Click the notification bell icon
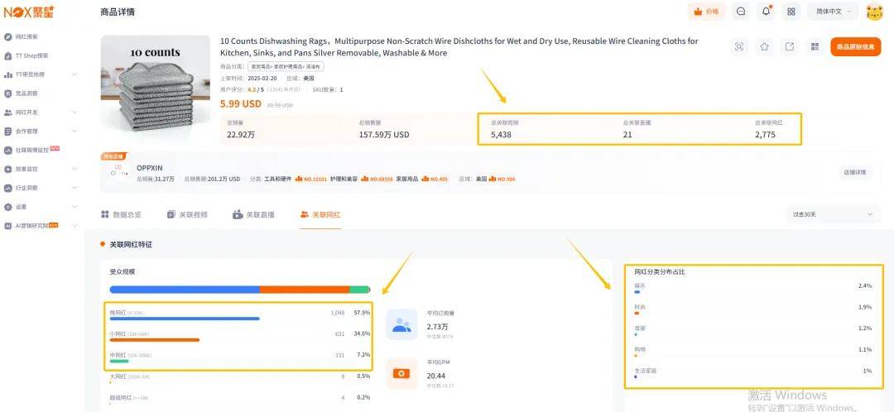Image resolution: width=894 pixels, height=412 pixels. click(766, 12)
